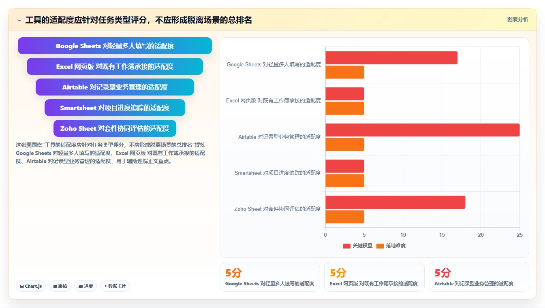This screenshot has height=308, width=545.
Task: Click the x-axis tick value 20
Action: click(481, 235)
